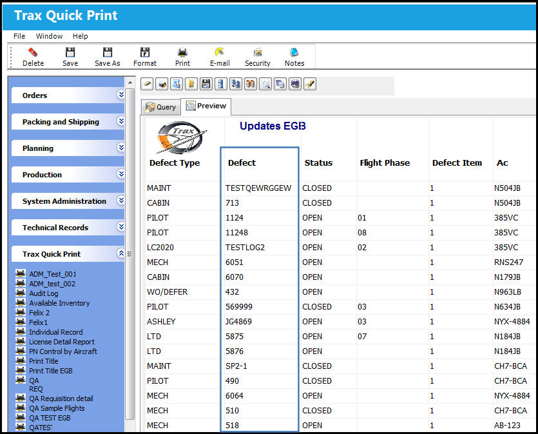Open the Notes icon
Image resolution: width=538 pixels, height=434 pixels.
tap(294, 52)
